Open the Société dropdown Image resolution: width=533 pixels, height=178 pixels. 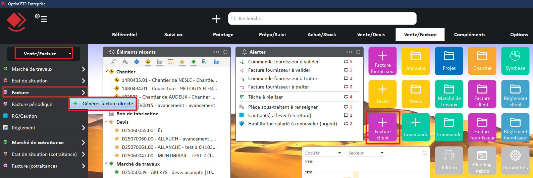point(323,153)
